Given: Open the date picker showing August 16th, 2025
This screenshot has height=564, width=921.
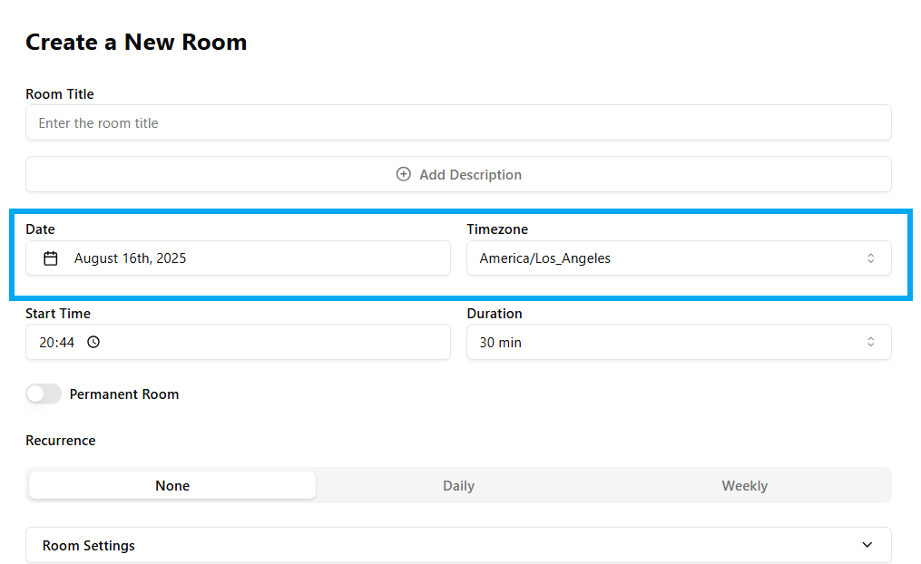Looking at the screenshot, I should 238,258.
